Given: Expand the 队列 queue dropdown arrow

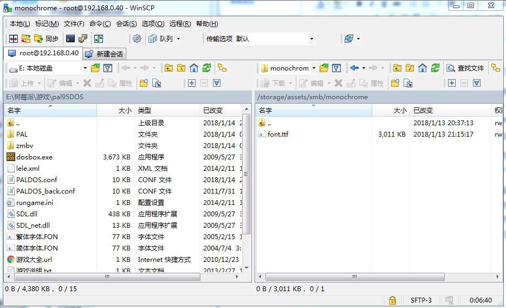Looking at the screenshot, I should tap(178, 39).
